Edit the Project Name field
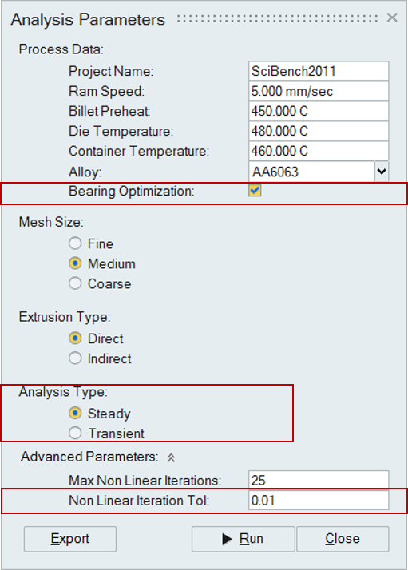Screen dimensions: 408x570 click(x=319, y=71)
